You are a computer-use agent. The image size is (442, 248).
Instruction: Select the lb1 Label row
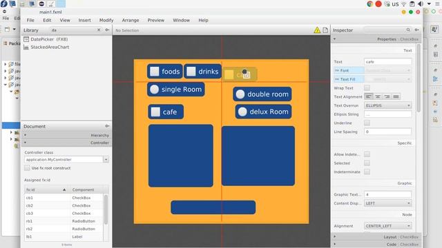click(64, 237)
